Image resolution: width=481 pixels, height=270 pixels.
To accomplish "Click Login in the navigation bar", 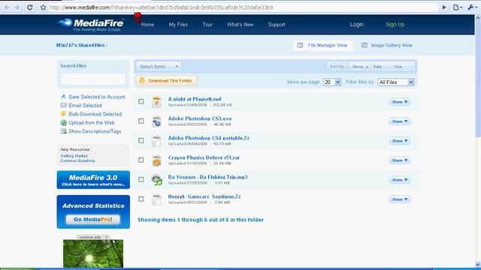I will pyautogui.click(x=356, y=25).
